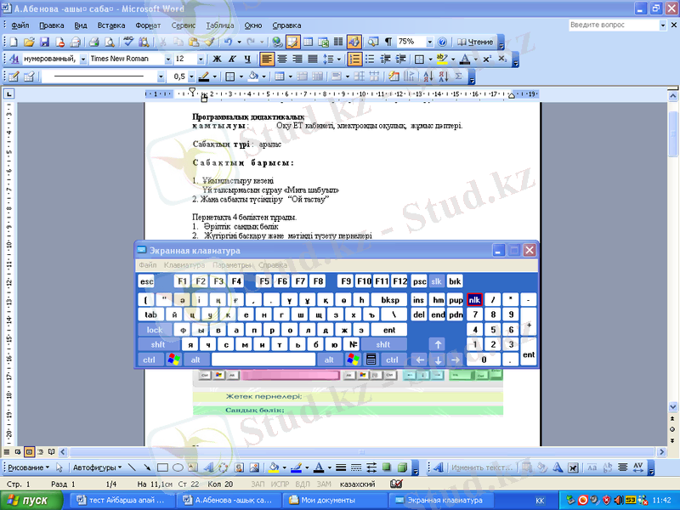Image resolution: width=680 pixels, height=510 pixels.
Task: Toggle the left shft key on keyboard
Action: coord(158,344)
